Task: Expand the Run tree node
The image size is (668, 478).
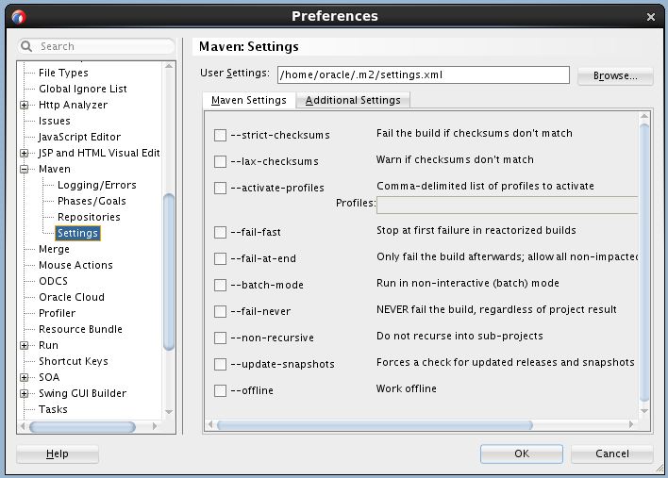Action: (25, 346)
